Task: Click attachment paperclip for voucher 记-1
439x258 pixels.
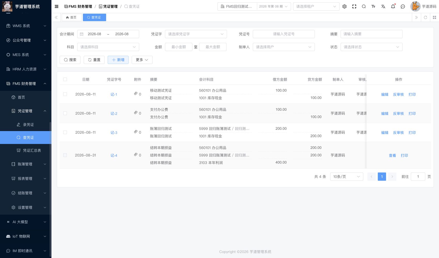Action: tap(136, 93)
